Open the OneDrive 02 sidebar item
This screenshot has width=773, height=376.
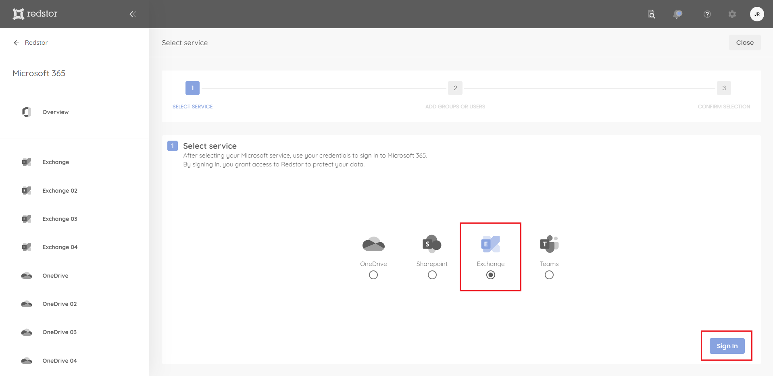60,304
